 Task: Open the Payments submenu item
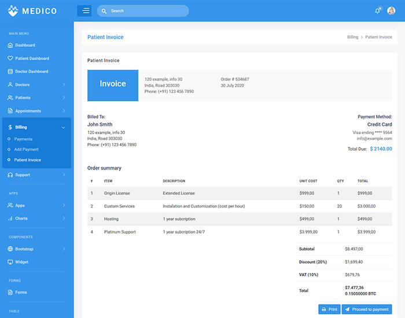tap(23, 139)
